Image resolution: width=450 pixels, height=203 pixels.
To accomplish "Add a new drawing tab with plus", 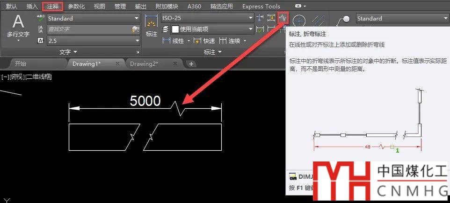I will coord(191,64).
